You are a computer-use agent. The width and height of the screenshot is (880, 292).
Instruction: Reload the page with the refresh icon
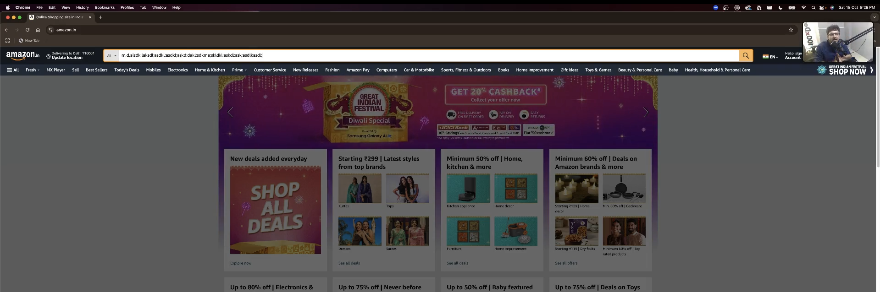[28, 30]
